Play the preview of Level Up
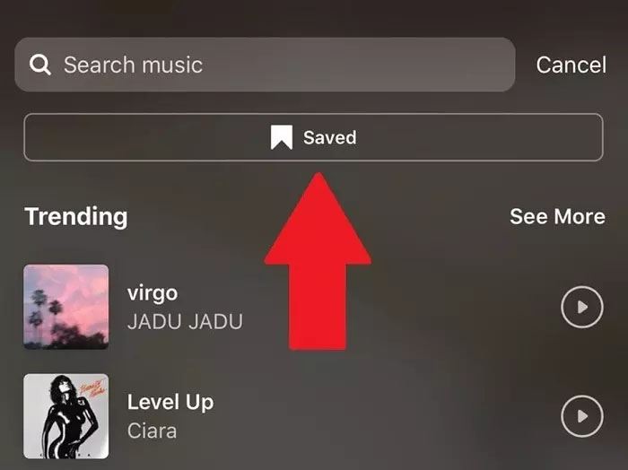This screenshot has width=628, height=470. click(582, 416)
